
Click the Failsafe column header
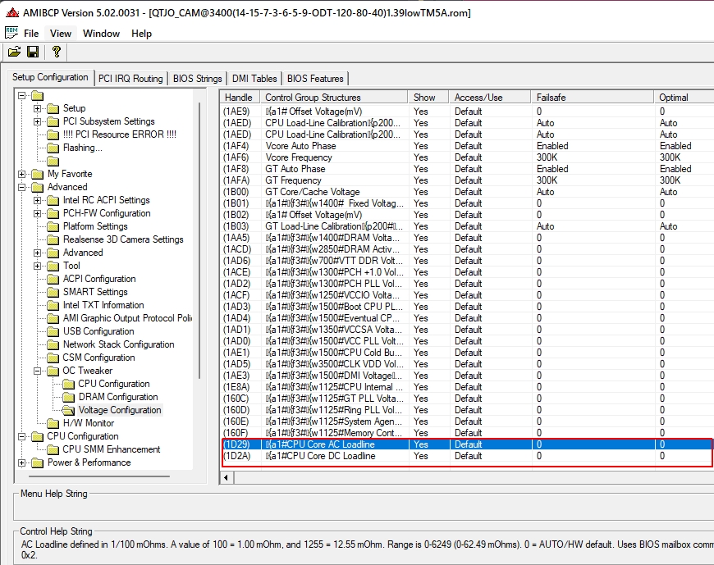[593, 98]
